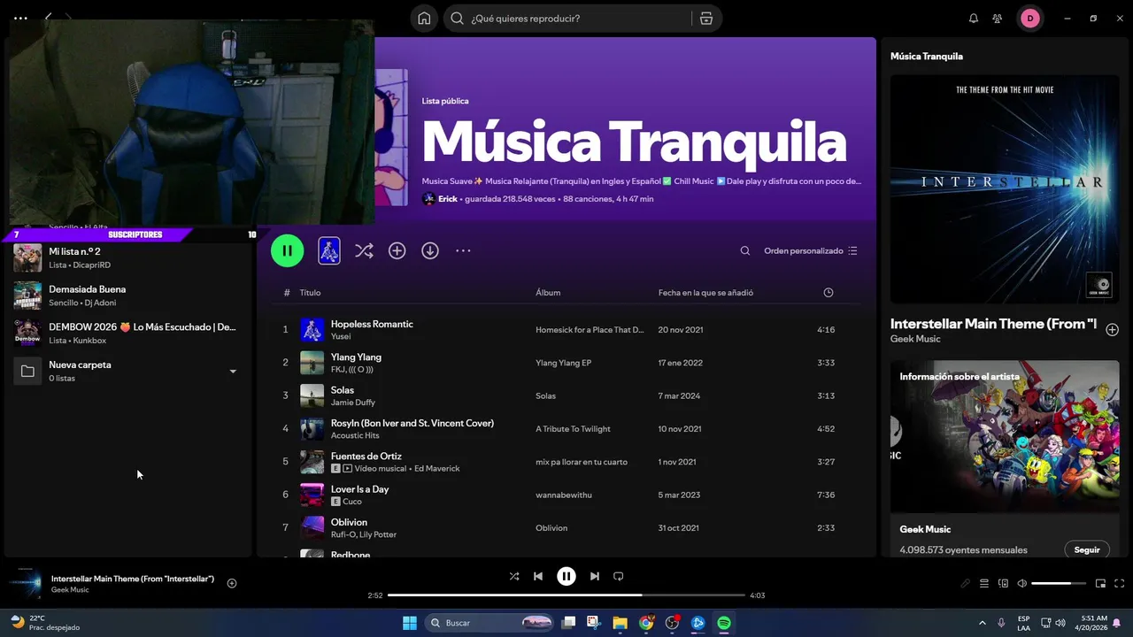1133x637 pixels.
Task: Select the track Fuentes de Ortiz
Action: tap(366, 456)
